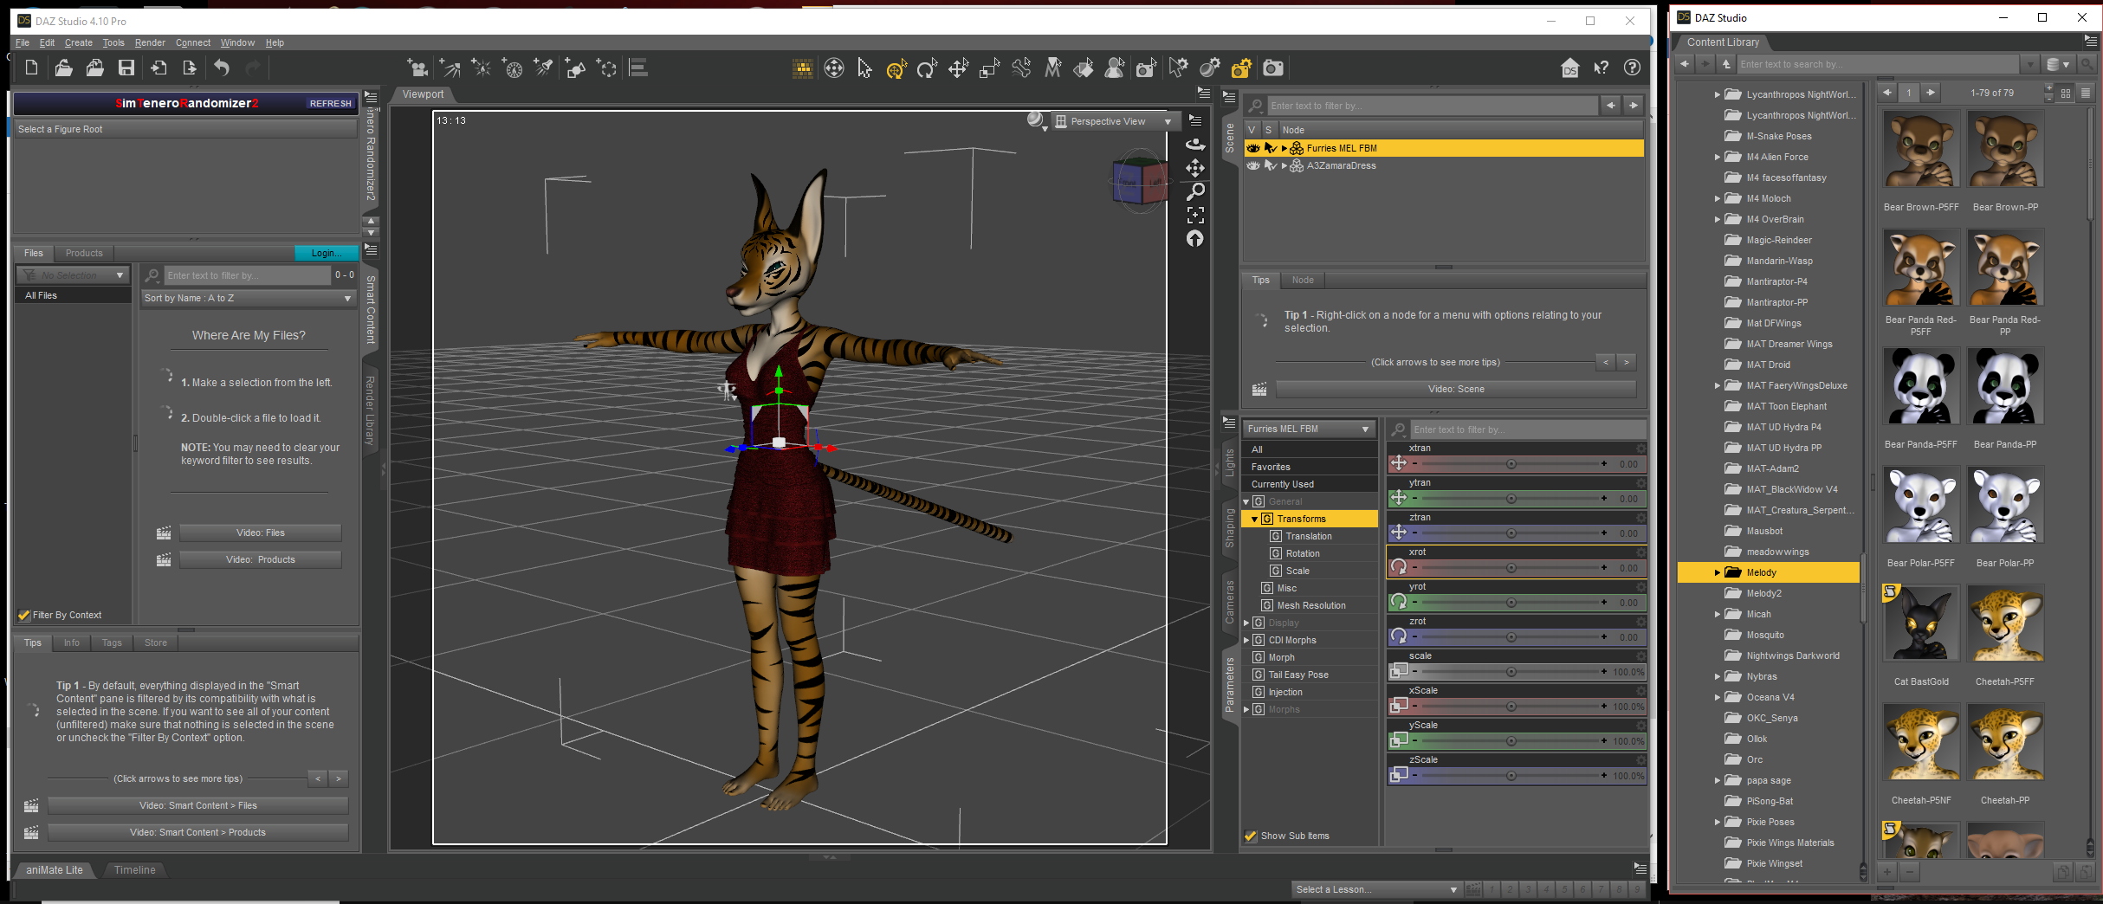
Task: Select the Rotate tool in toolbar
Action: [927, 68]
